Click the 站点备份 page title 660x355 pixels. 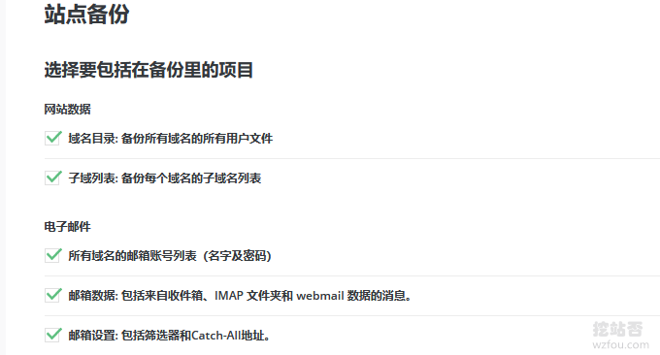pyautogui.click(x=86, y=15)
